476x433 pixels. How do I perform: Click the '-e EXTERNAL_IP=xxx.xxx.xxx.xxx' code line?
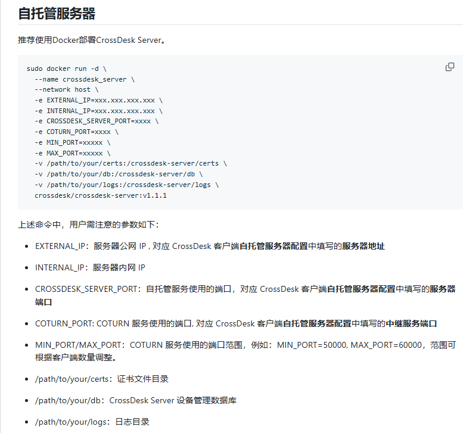[x=99, y=101]
